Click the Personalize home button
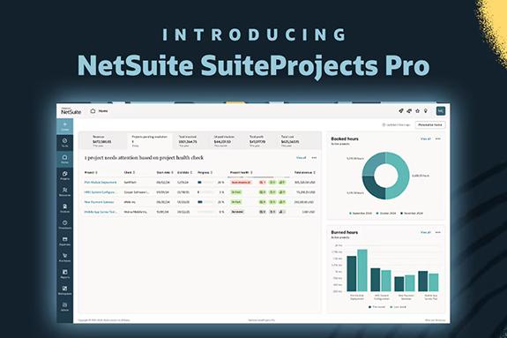507x338 pixels. (430, 124)
